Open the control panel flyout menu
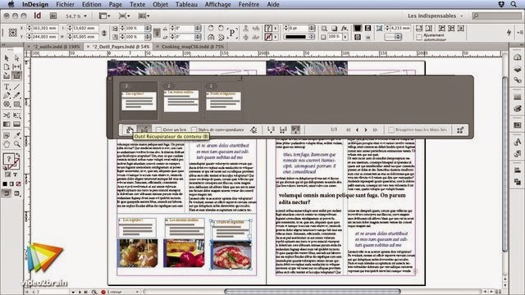 pos(520,32)
